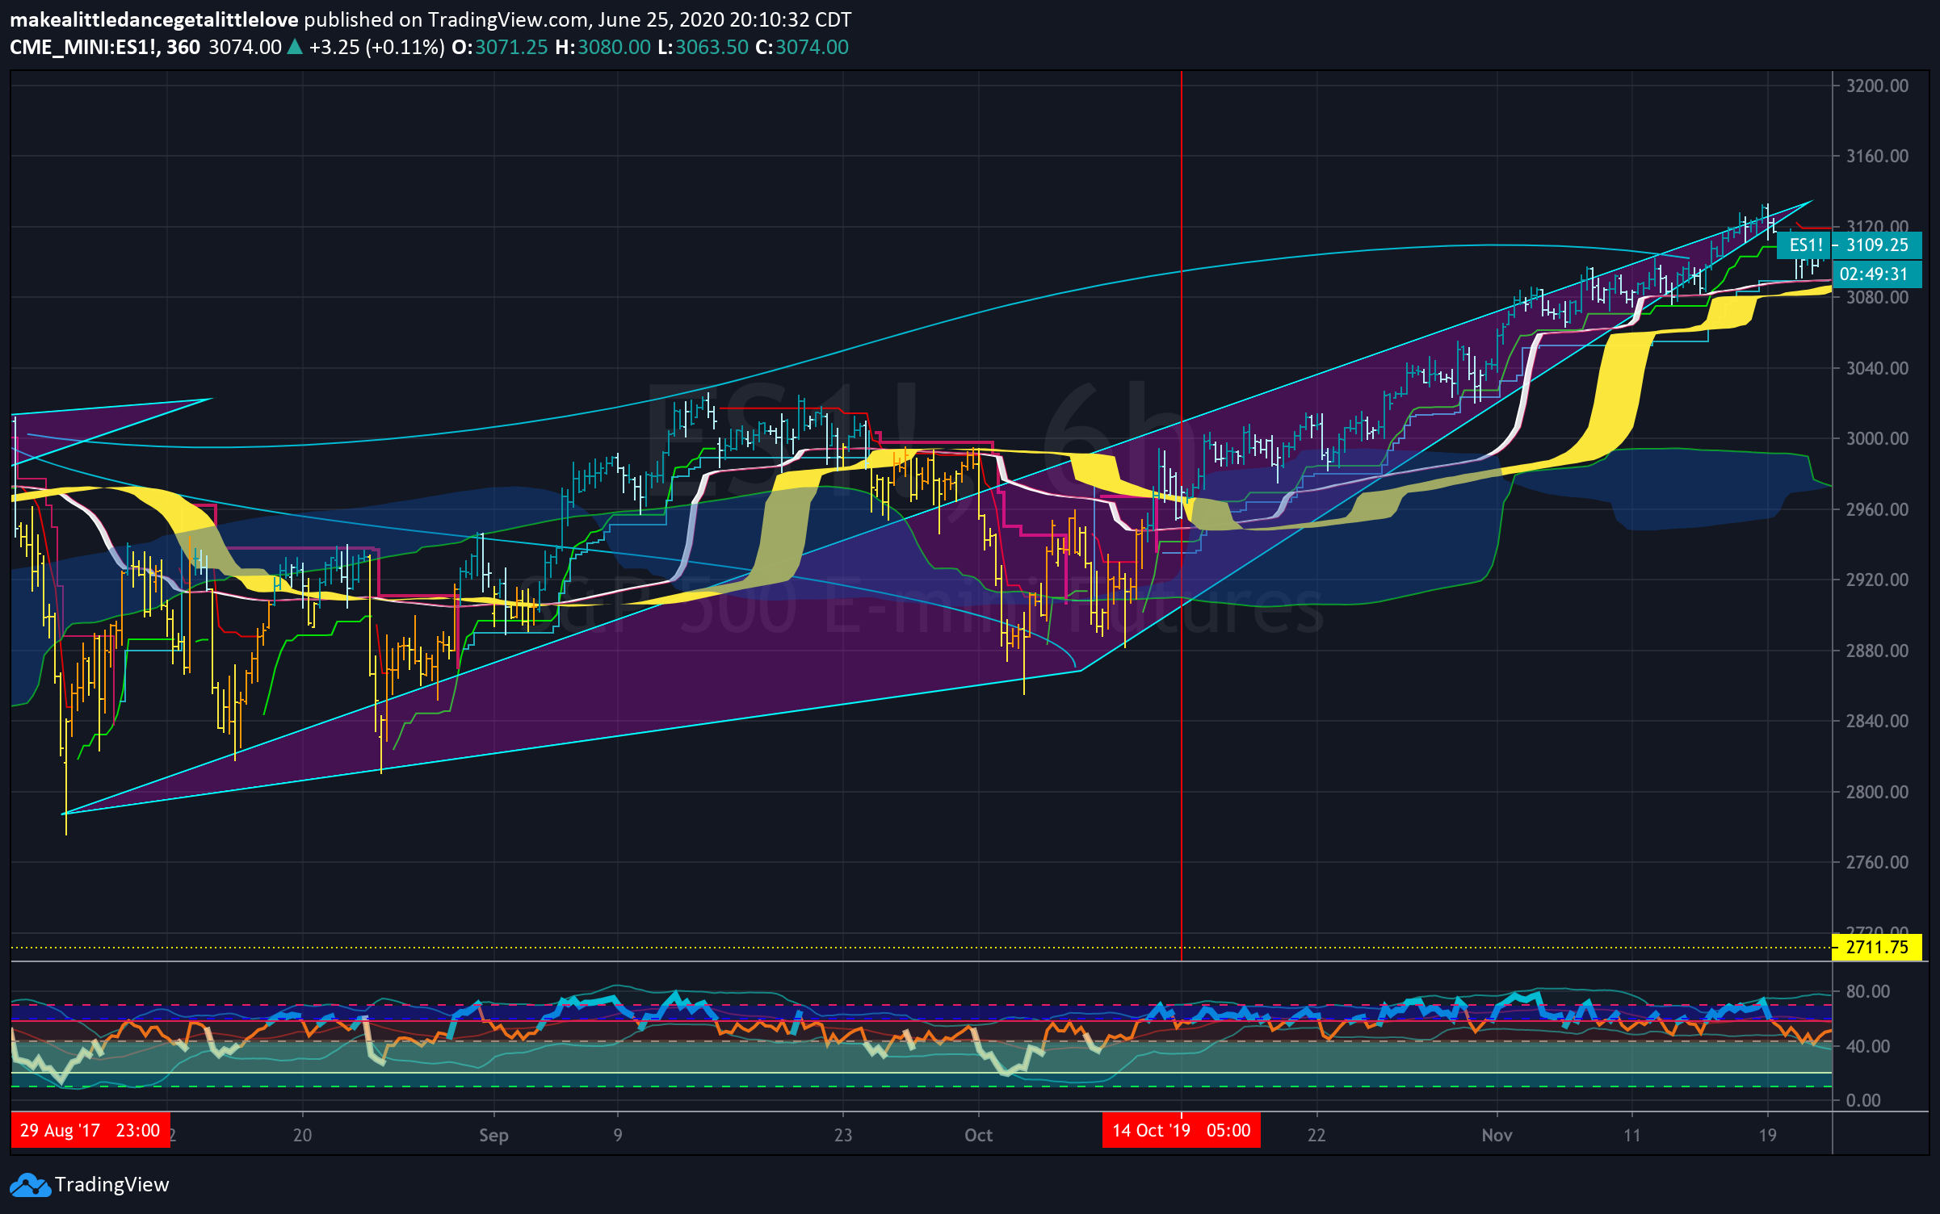The image size is (1940, 1214).
Task: Click the ES1! price tag on the axis
Action: point(1806,245)
